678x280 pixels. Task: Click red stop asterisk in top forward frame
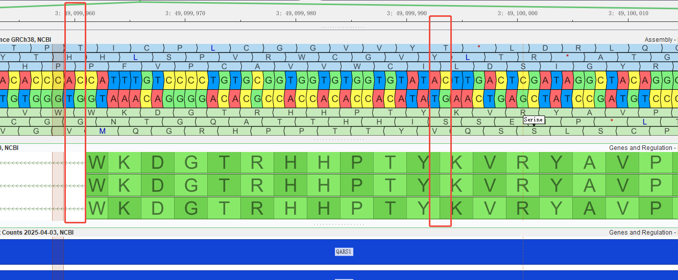click(479, 47)
